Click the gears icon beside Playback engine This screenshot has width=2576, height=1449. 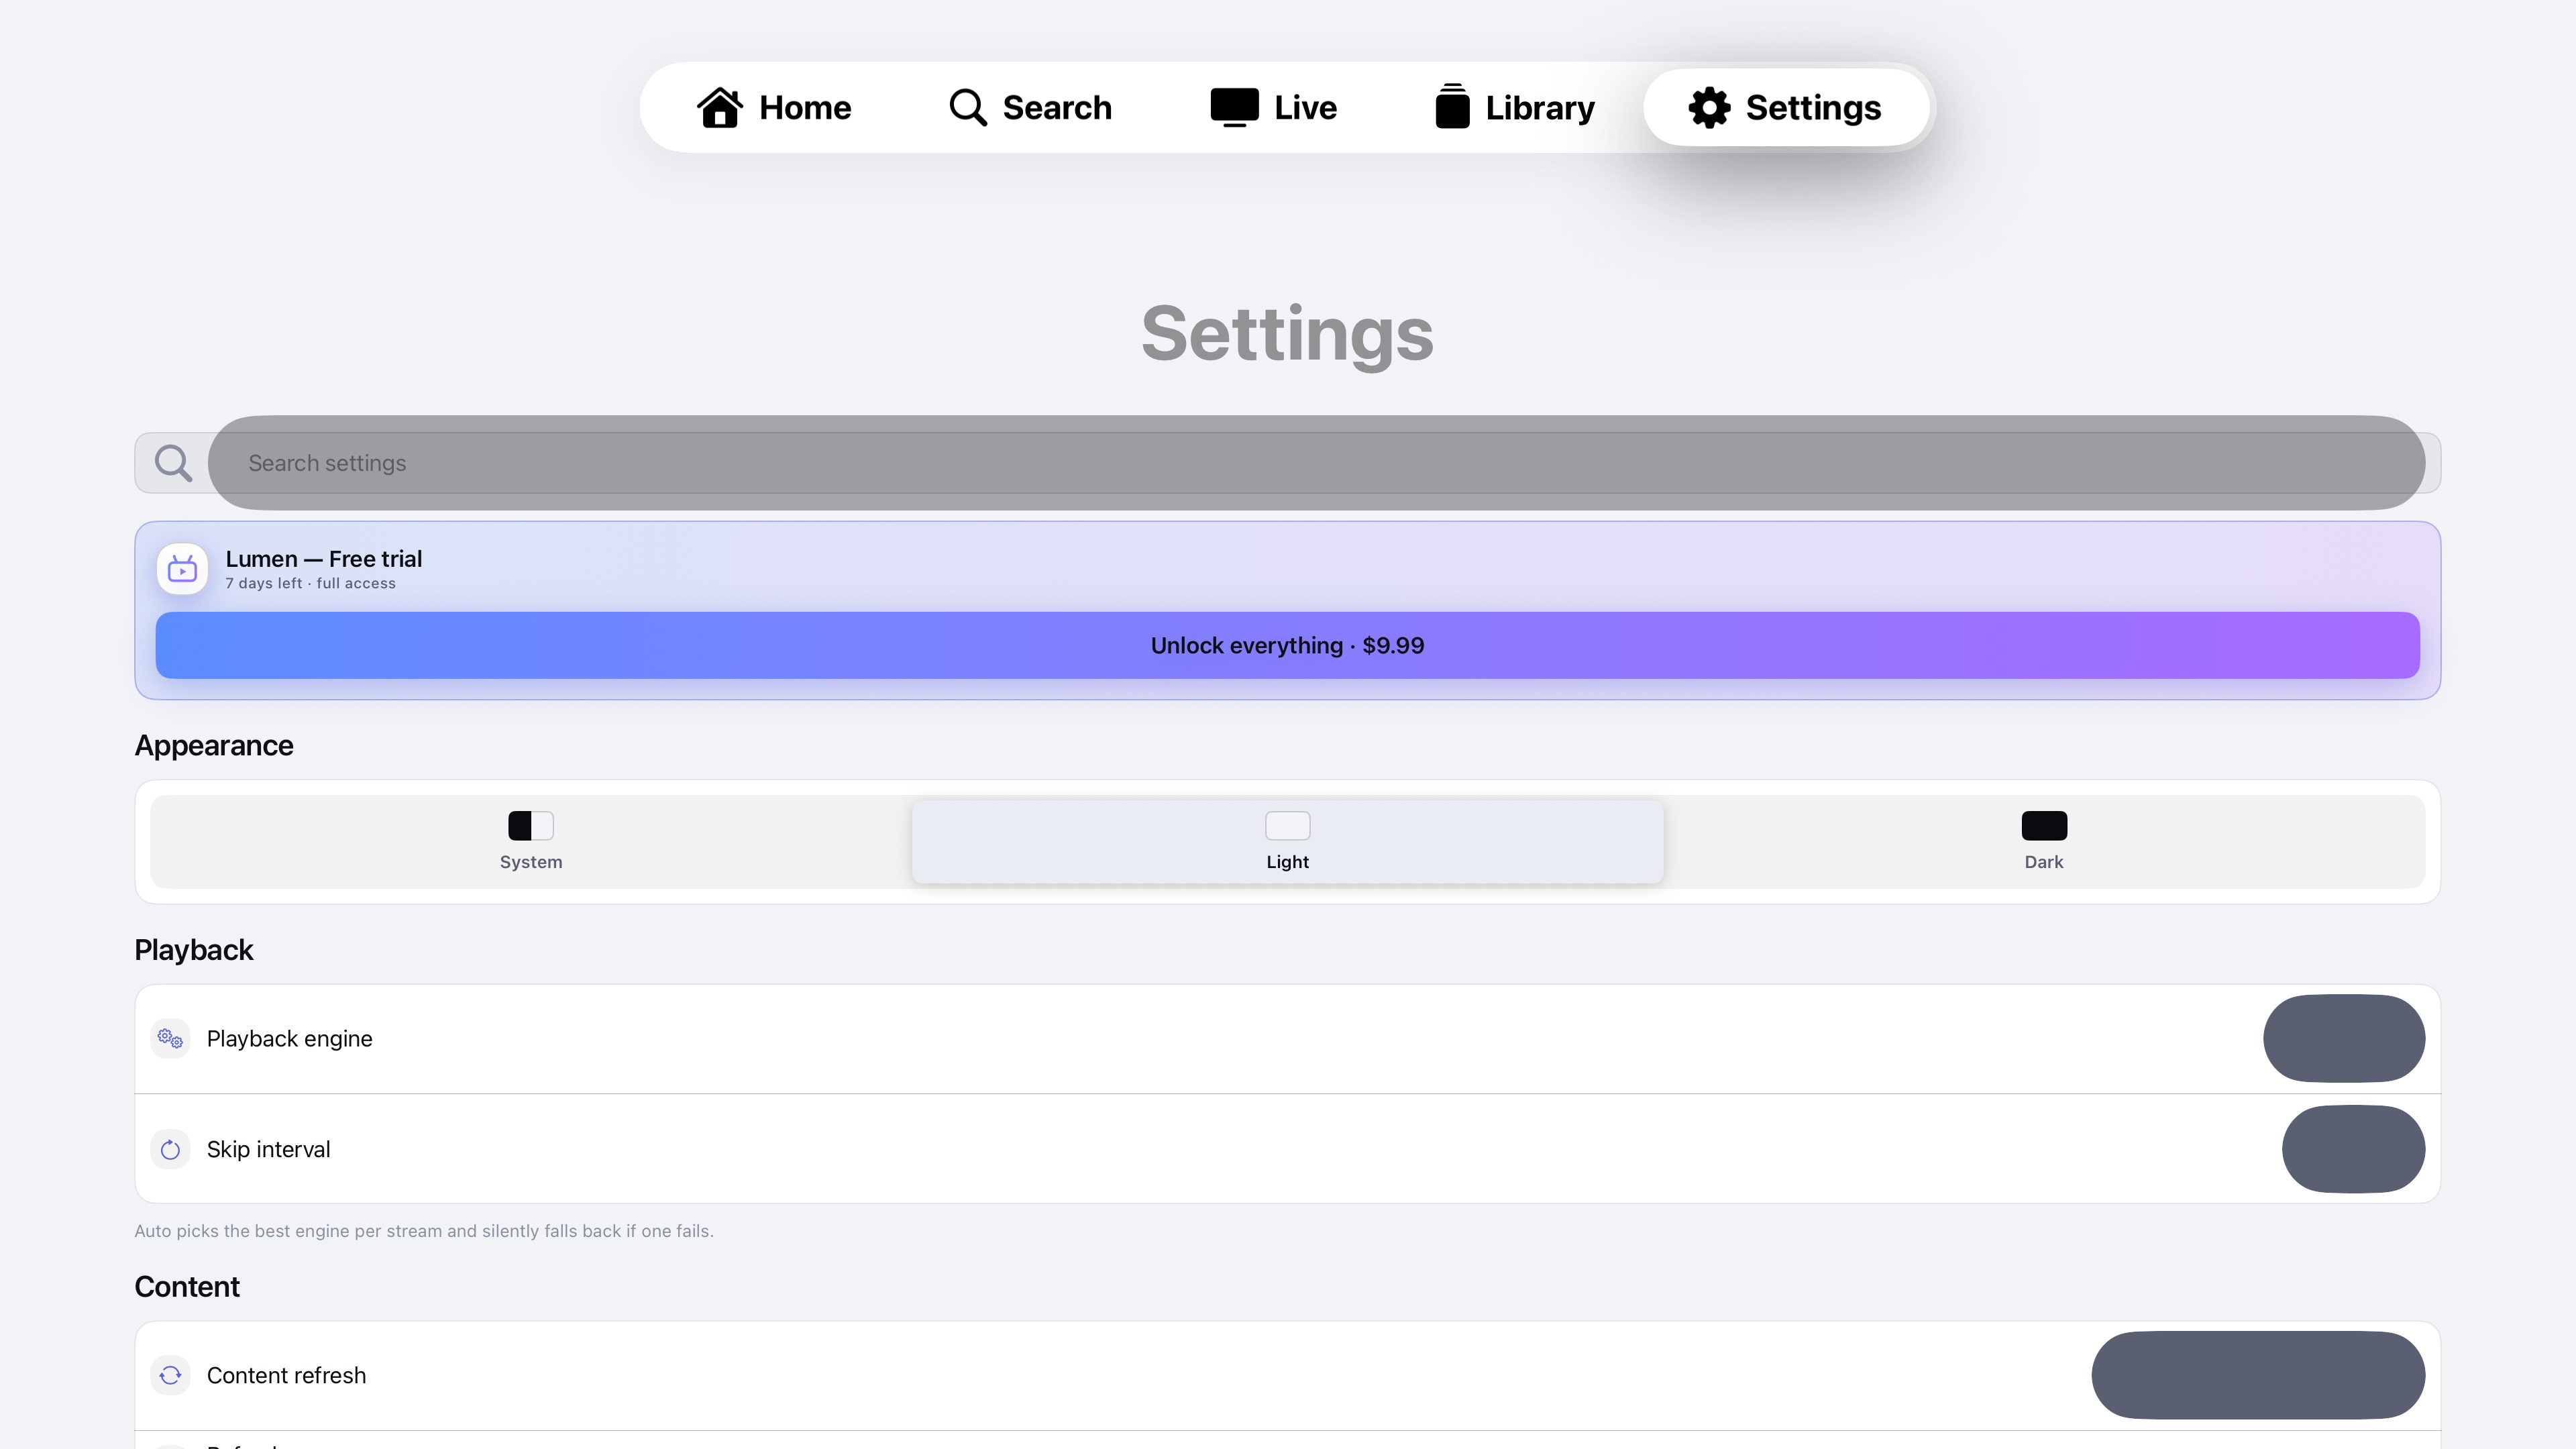(170, 1038)
